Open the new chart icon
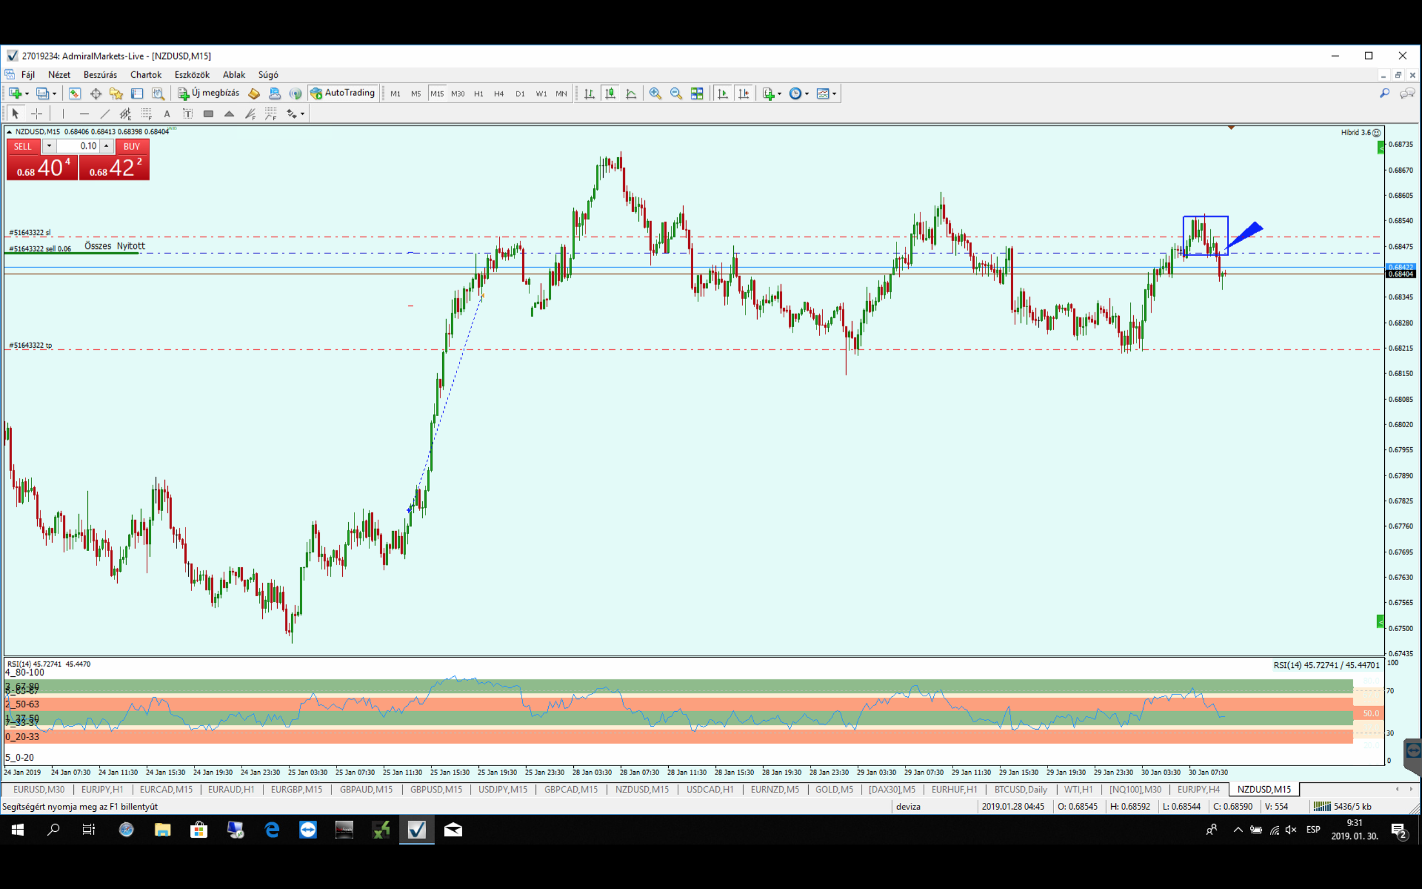This screenshot has height=889, width=1422. (14, 93)
